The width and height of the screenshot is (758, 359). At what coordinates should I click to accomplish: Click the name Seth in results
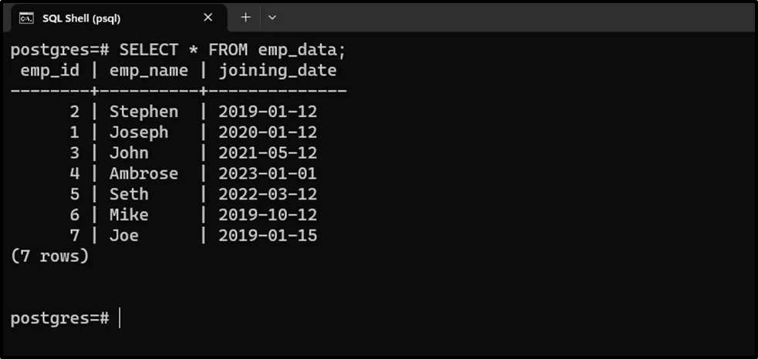pos(129,194)
